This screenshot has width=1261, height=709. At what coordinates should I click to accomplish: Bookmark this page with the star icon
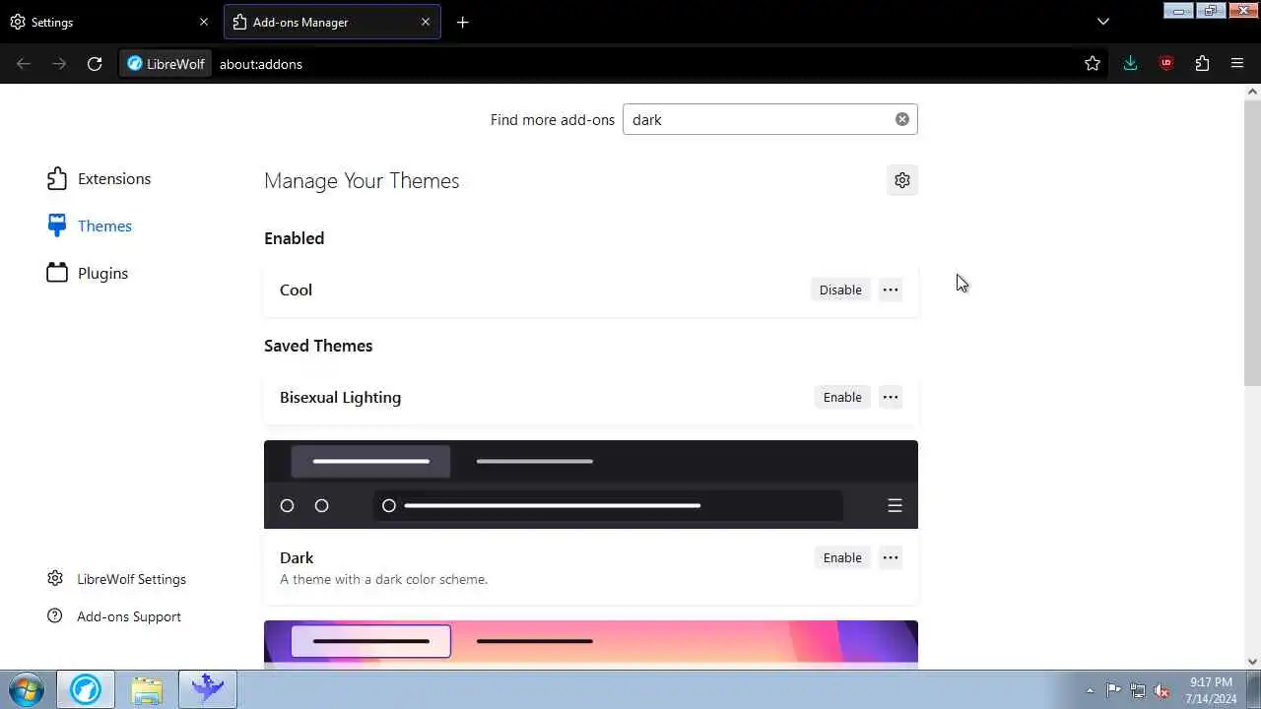(1093, 64)
